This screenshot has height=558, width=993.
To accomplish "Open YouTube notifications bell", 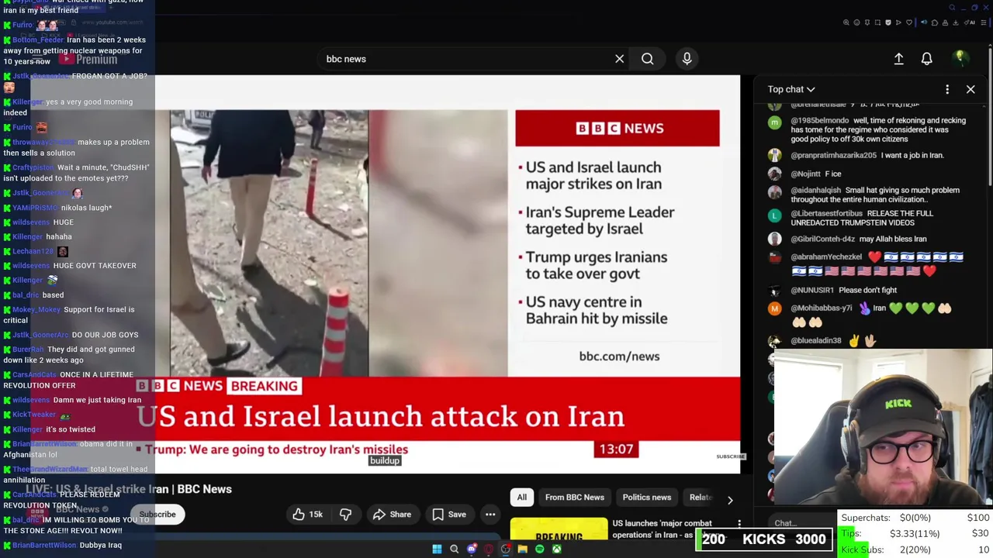I will [x=926, y=59].
